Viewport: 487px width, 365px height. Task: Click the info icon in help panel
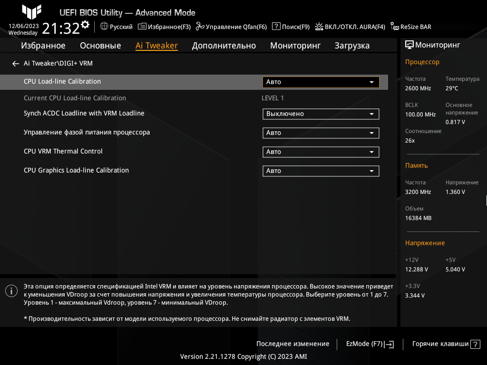pos(11,291)
